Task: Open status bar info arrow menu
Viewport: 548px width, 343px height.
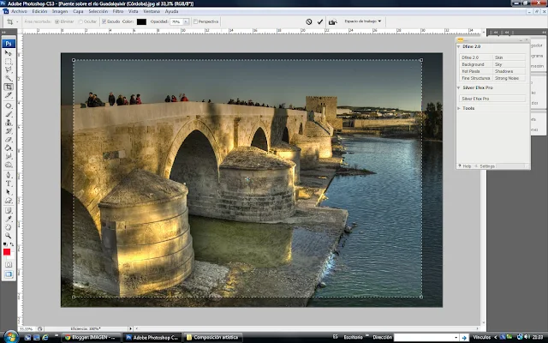Action: coord(130,328)
